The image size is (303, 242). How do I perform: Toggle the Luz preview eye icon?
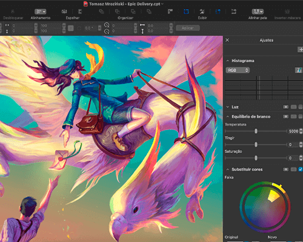[x=285, y=107]
